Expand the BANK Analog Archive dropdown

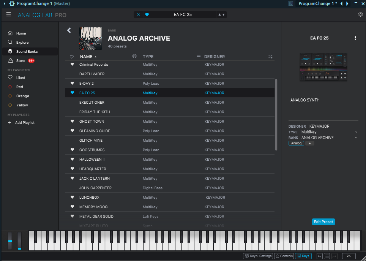(356, 138)
